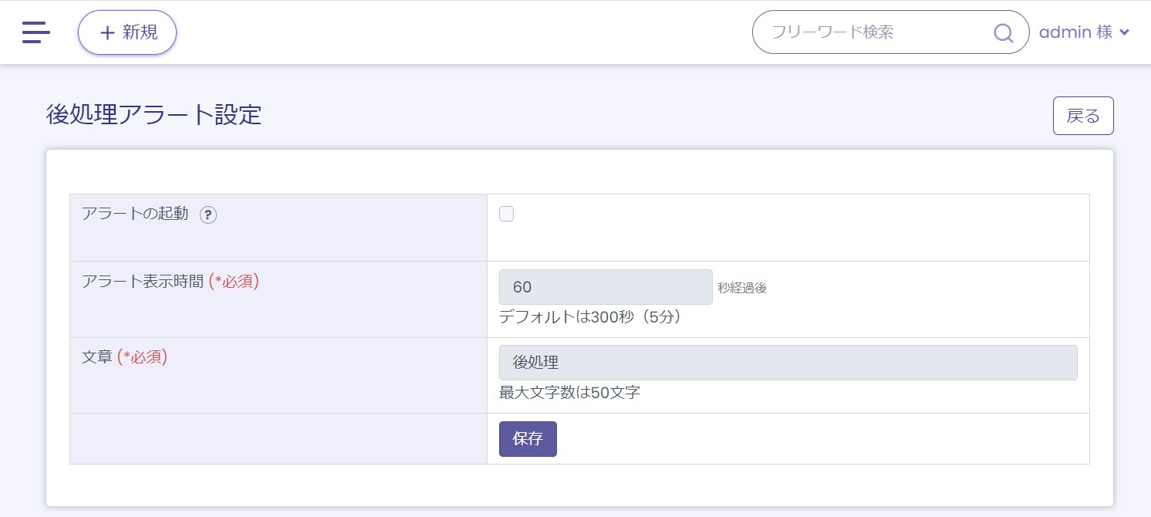Click the magnifier search icon
Viewport: 1151px width, 517px height.
click(x=1003, y=32)
